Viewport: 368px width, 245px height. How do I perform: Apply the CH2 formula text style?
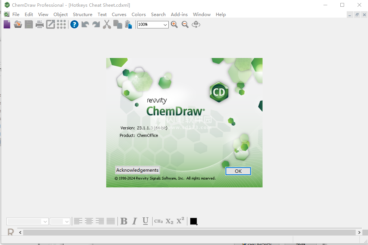pyautogui.click(x=159, y=221)
